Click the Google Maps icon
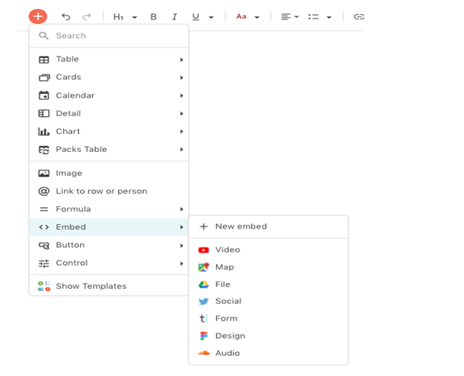 [x=204, y=267]
